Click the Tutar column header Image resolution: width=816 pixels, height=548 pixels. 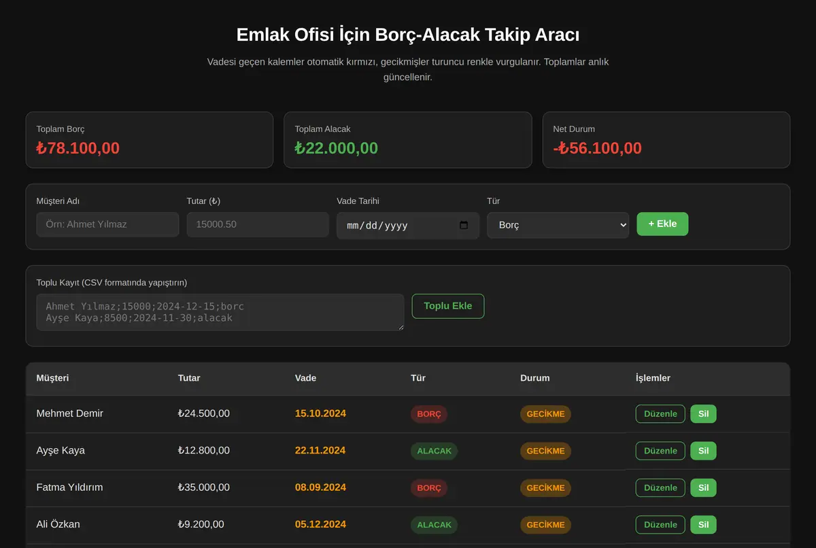coord(189,378)
